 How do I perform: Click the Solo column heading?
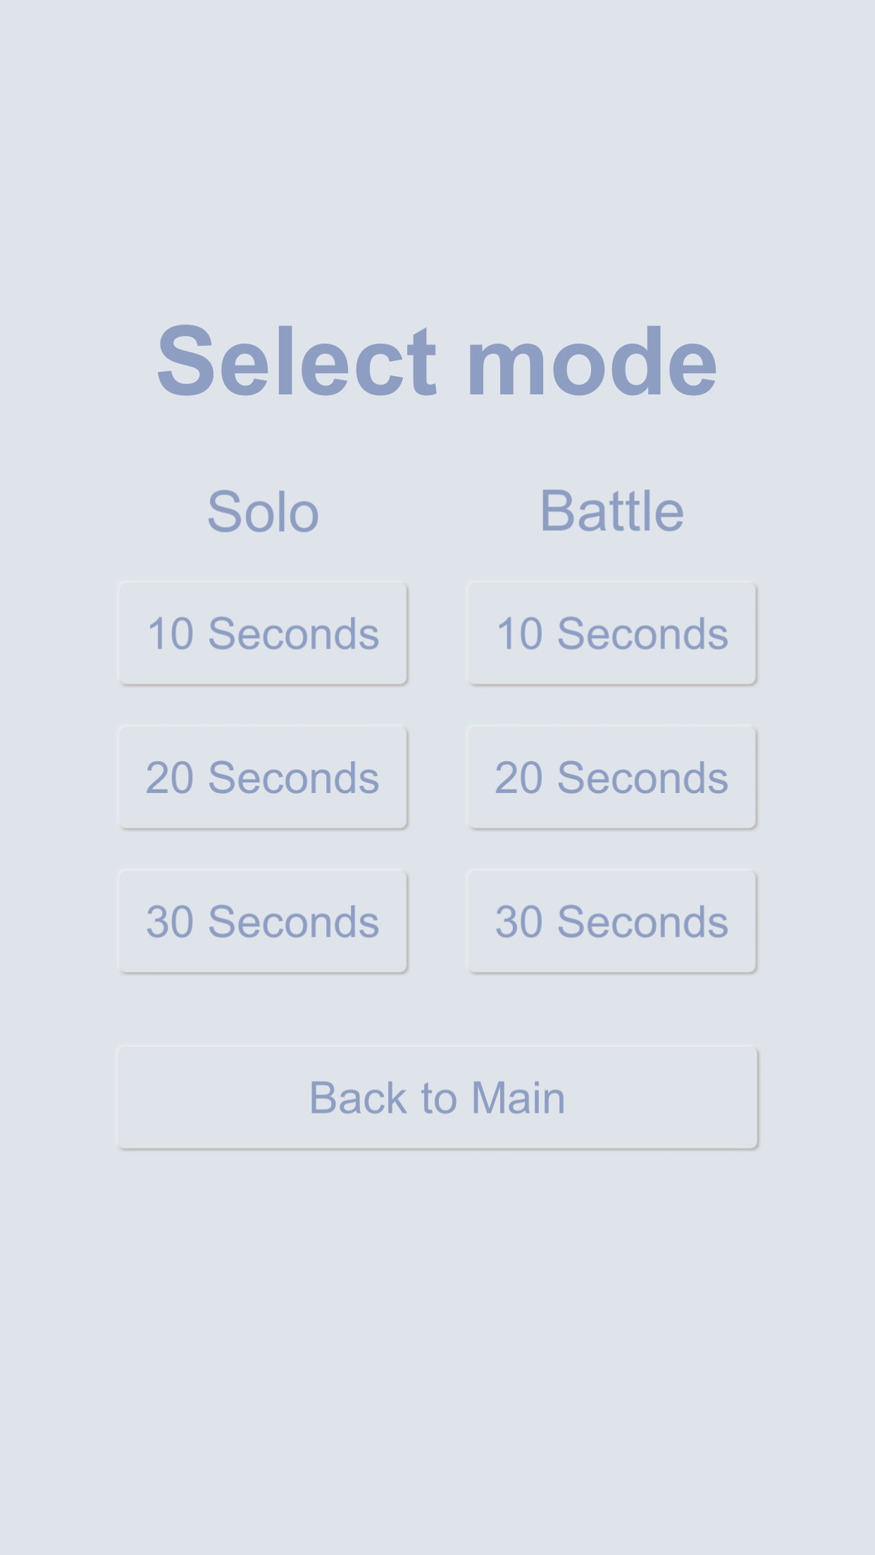click(x=263, y=512)
